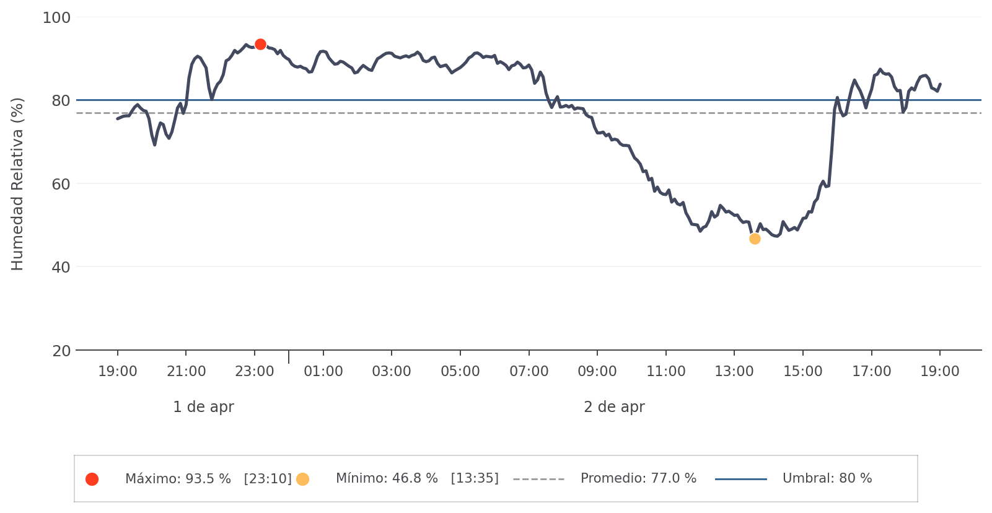The width and height of the screenshot is (992, 513).
Task: Click the 100 label on the humidity axis
Action: click(56, 18)
